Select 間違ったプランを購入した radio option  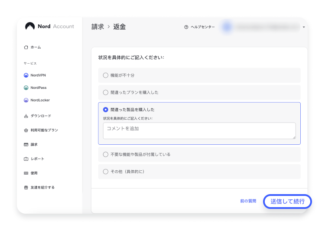pyautogui.click(x=105, y=92)
